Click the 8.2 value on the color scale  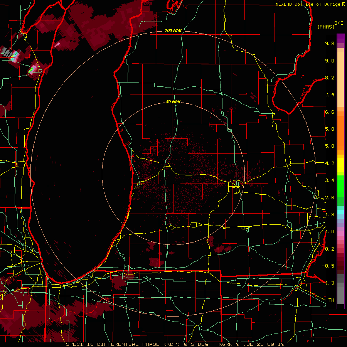coord(330,77)
